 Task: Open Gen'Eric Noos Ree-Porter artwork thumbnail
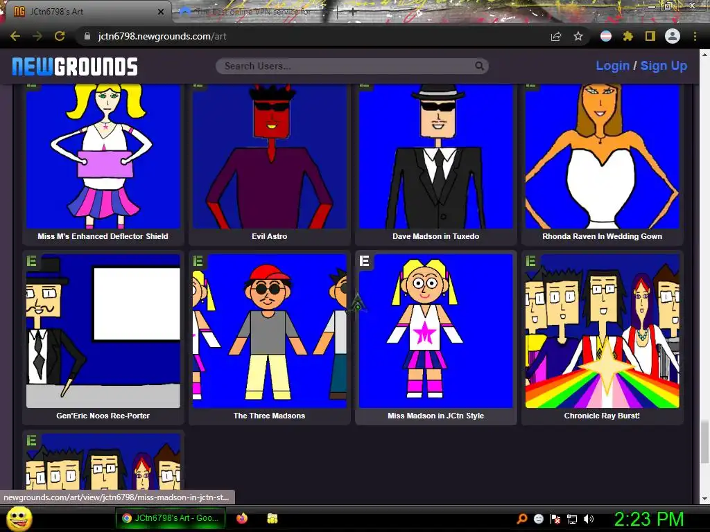click(103, 331)
